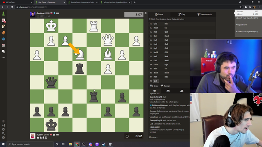The height and width of the screenshot is (147, 262).
Task: Click Gucioku's avatar above the board
Action: 33,15
